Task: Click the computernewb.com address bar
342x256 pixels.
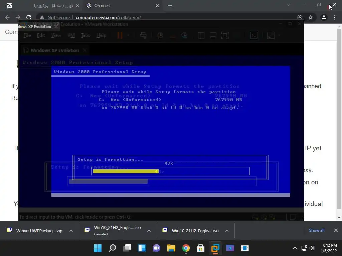Action: [x=109, y=17]
